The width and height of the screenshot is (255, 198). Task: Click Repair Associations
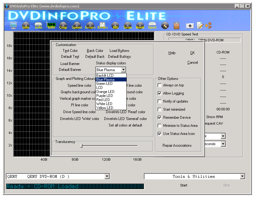click(x=177, y=145)
